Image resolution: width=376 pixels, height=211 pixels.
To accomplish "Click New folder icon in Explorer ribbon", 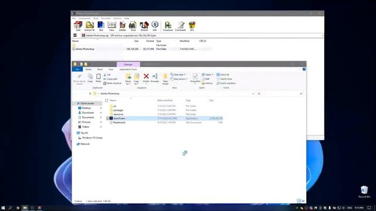I will coord(165,79).
